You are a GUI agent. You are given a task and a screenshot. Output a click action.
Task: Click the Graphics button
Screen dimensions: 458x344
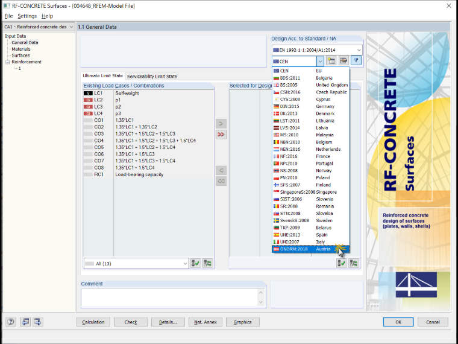(x=243, y=322)
